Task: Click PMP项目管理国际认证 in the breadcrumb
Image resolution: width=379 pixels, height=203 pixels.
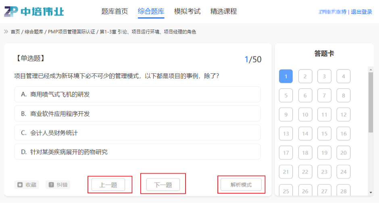Action: [71, 31]
